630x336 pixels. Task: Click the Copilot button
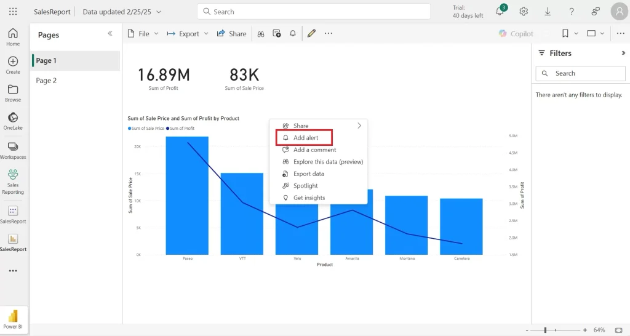(516, 34)
